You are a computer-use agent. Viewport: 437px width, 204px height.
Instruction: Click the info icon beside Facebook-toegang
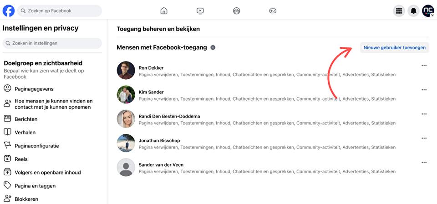tap(213, 47)
